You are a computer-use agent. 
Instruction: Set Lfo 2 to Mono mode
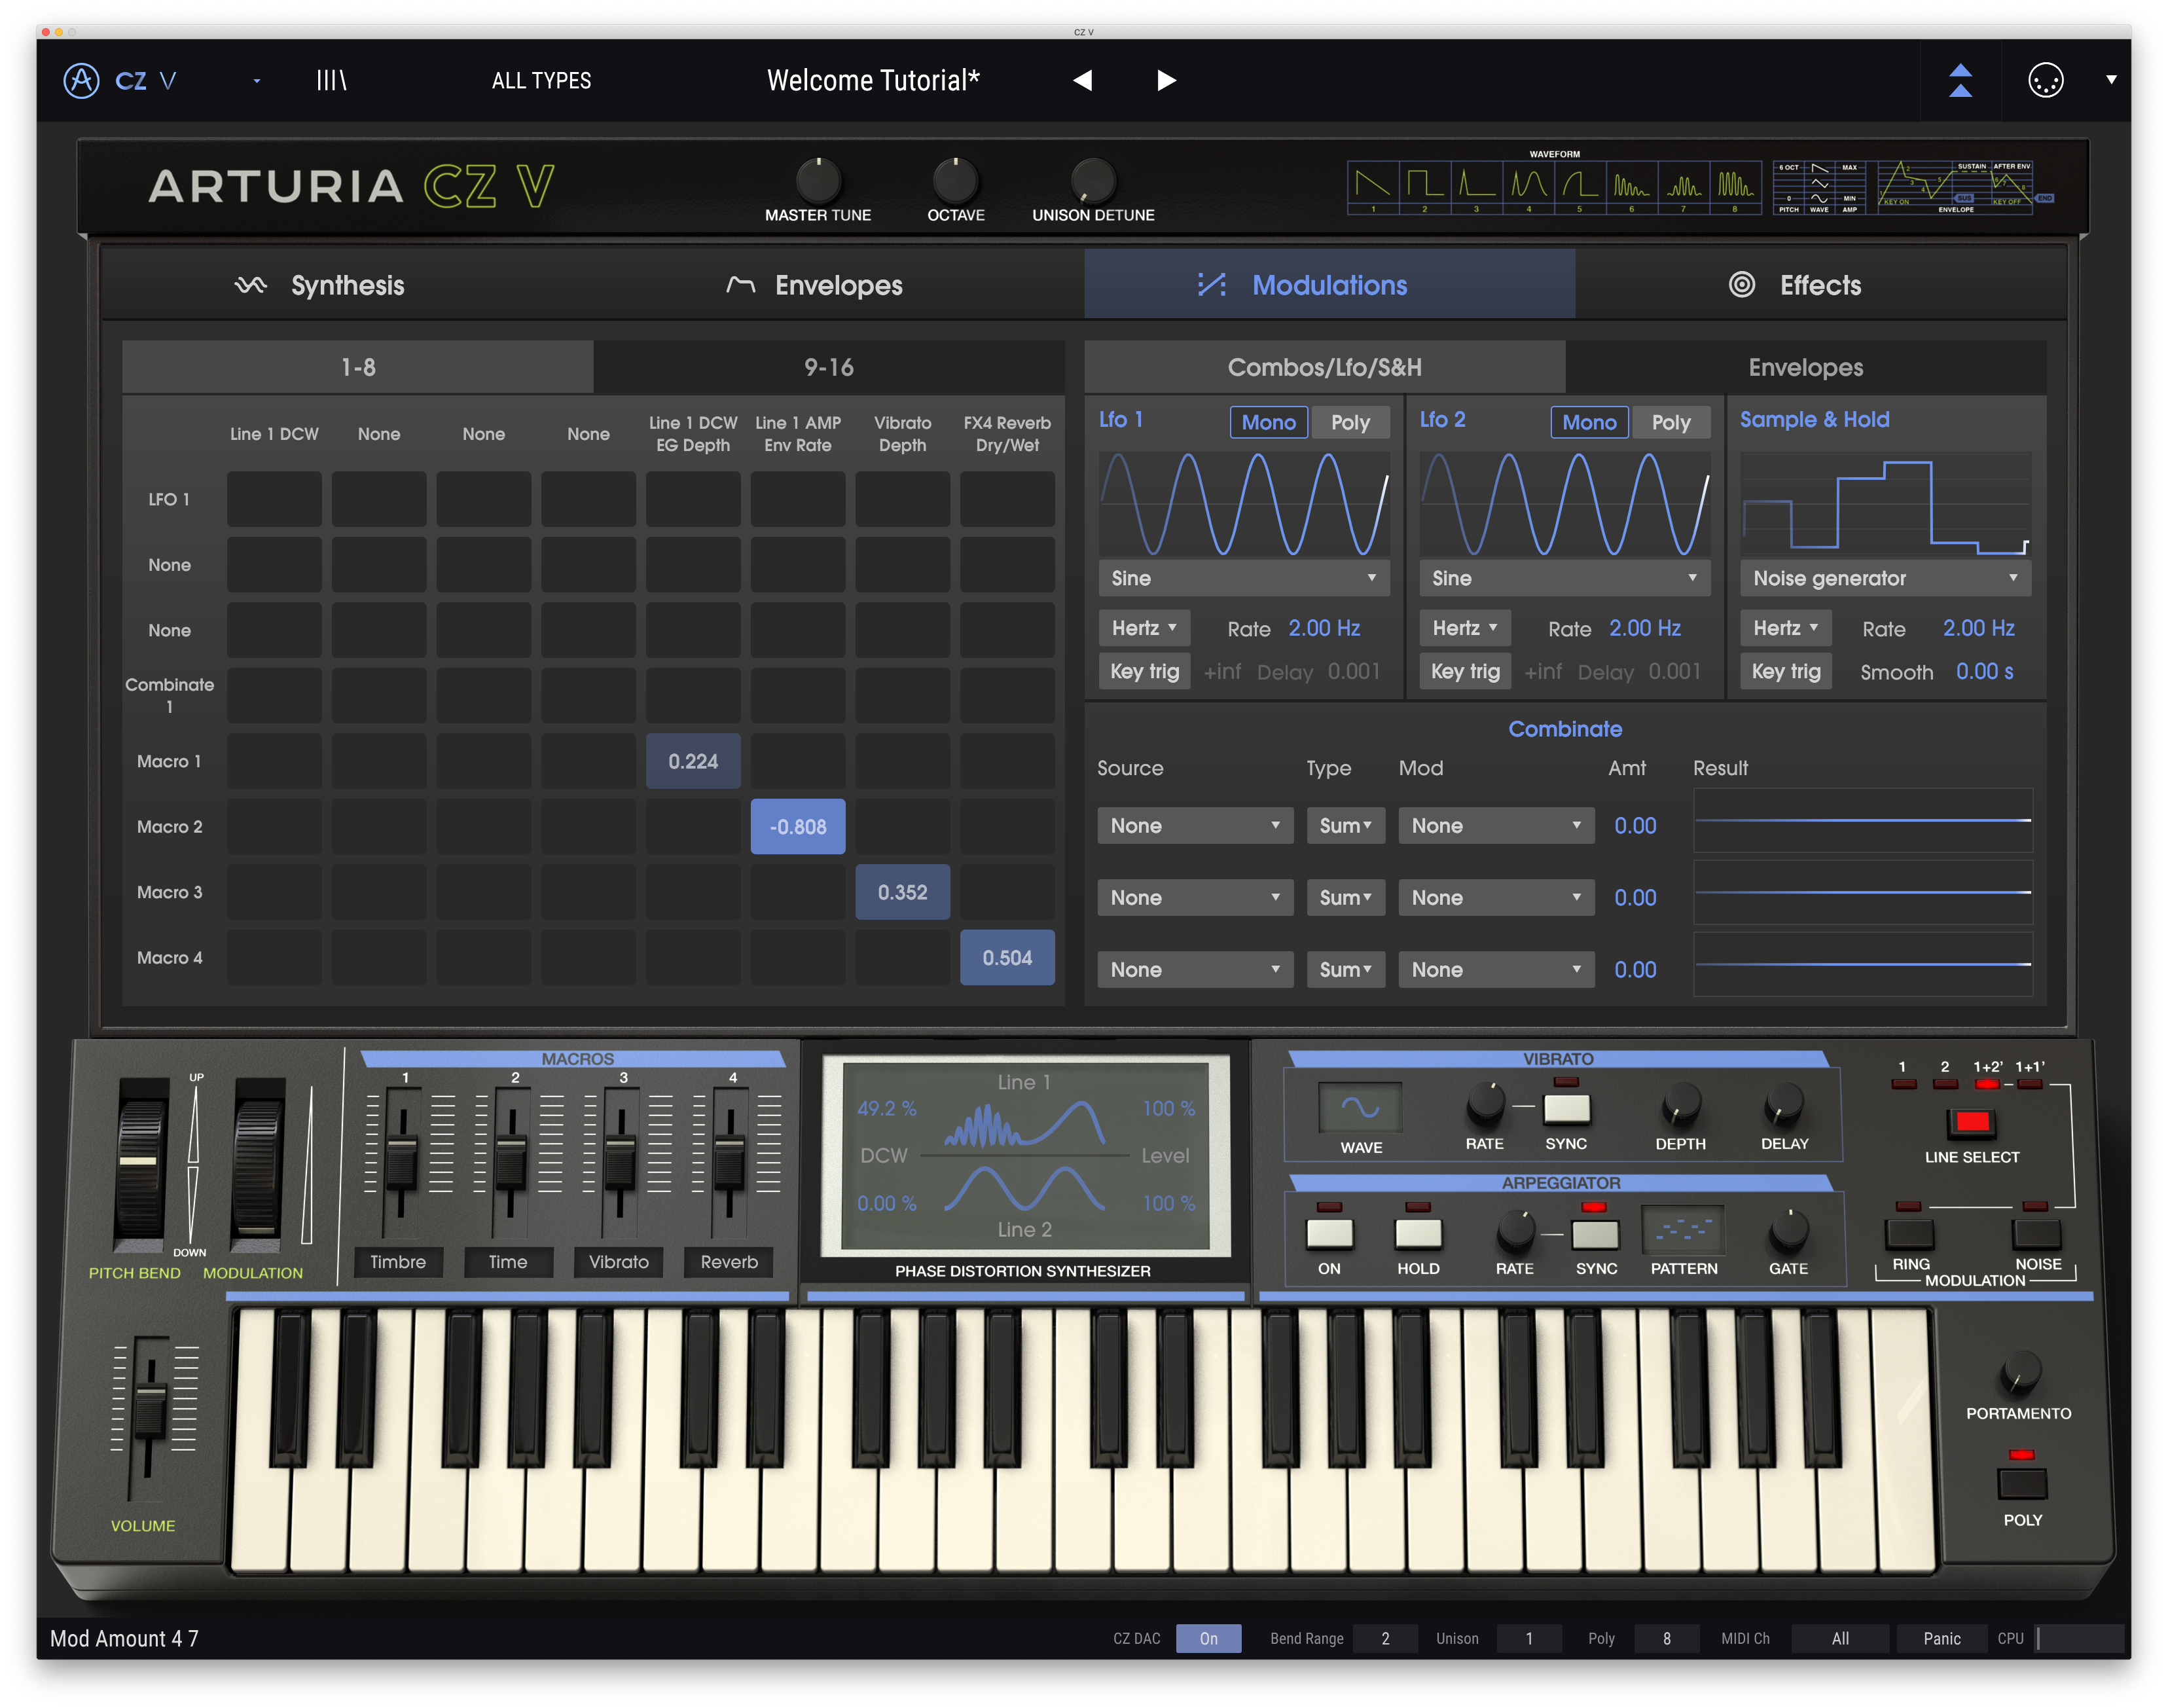(1589, 422)
